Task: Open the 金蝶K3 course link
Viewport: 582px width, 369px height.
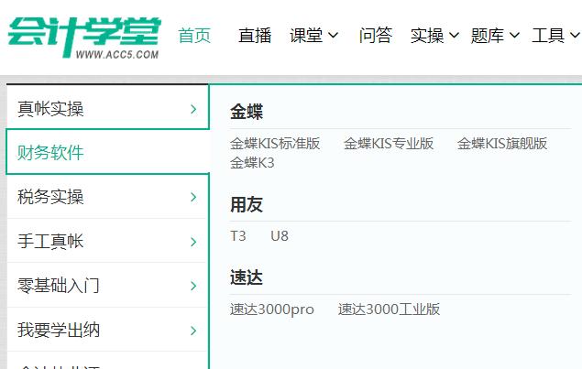Action: point(252,163)
